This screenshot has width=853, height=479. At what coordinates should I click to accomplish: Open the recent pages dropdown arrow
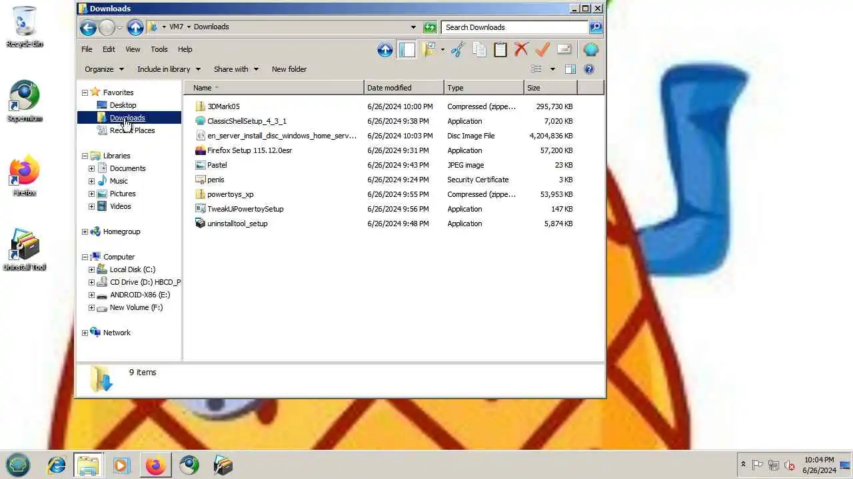119,27
